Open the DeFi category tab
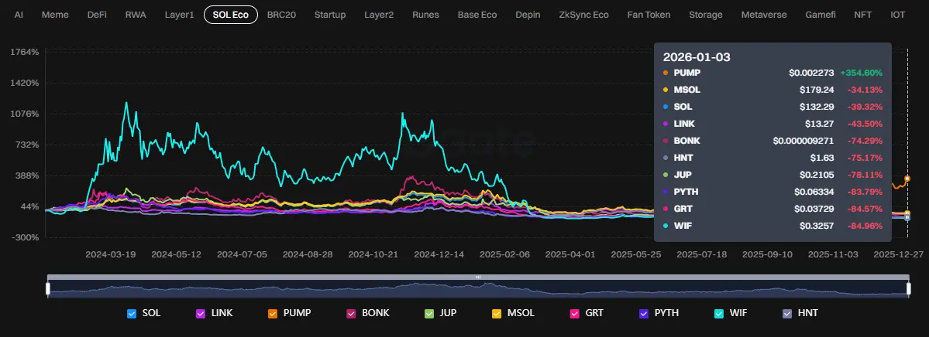929x337 pixels. tap(97, 15)
